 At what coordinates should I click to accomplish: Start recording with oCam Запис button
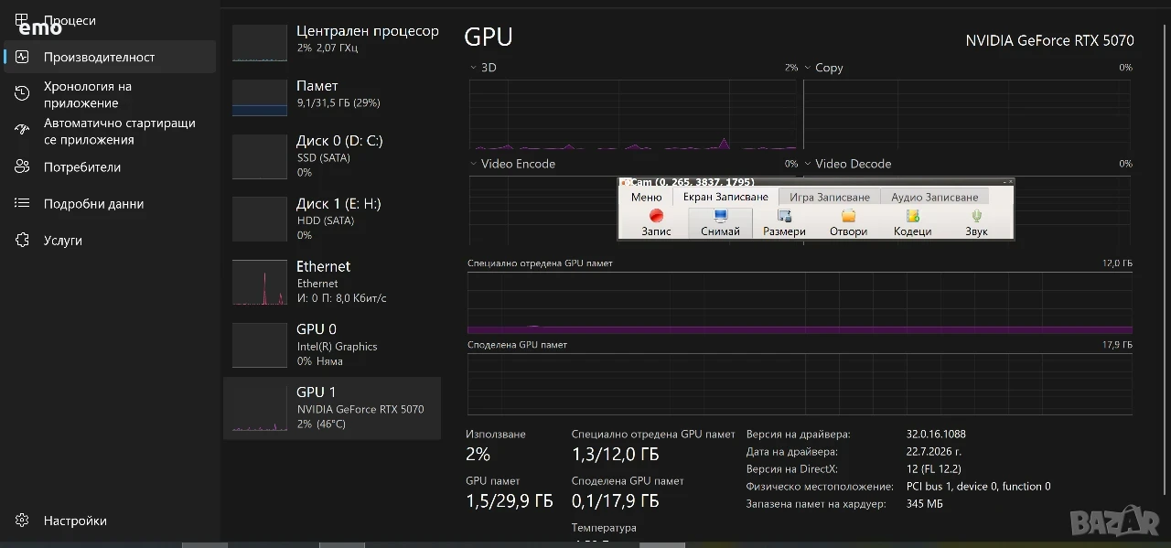tap(656, 222)
